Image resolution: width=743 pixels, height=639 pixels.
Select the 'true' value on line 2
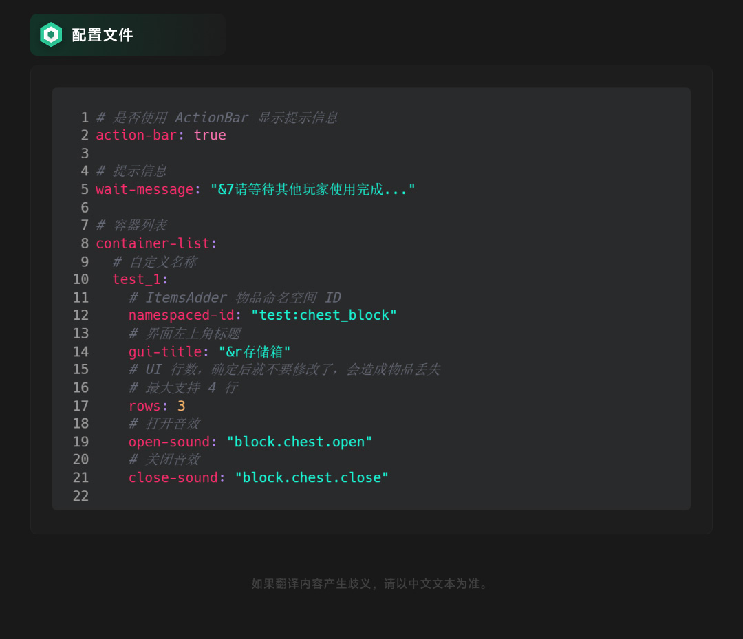pyautogui.click(x=210, y=136)
